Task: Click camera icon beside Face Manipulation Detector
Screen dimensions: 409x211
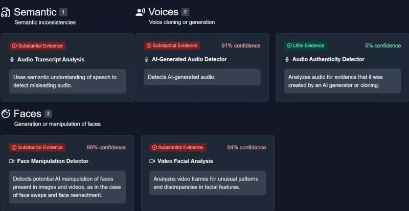Action: [12, 161]
